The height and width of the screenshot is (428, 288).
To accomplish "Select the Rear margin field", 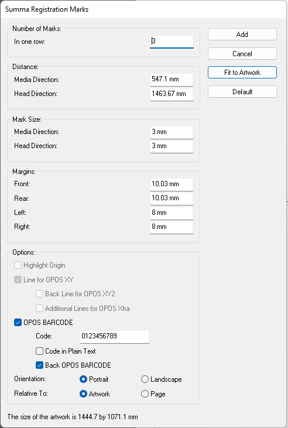I will (x=172, y=198).
